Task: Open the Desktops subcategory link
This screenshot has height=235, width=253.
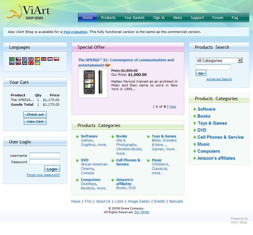Action: pos(89,184)
